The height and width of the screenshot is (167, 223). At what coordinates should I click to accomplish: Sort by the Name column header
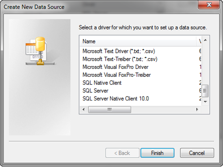[x=138, y=41]
